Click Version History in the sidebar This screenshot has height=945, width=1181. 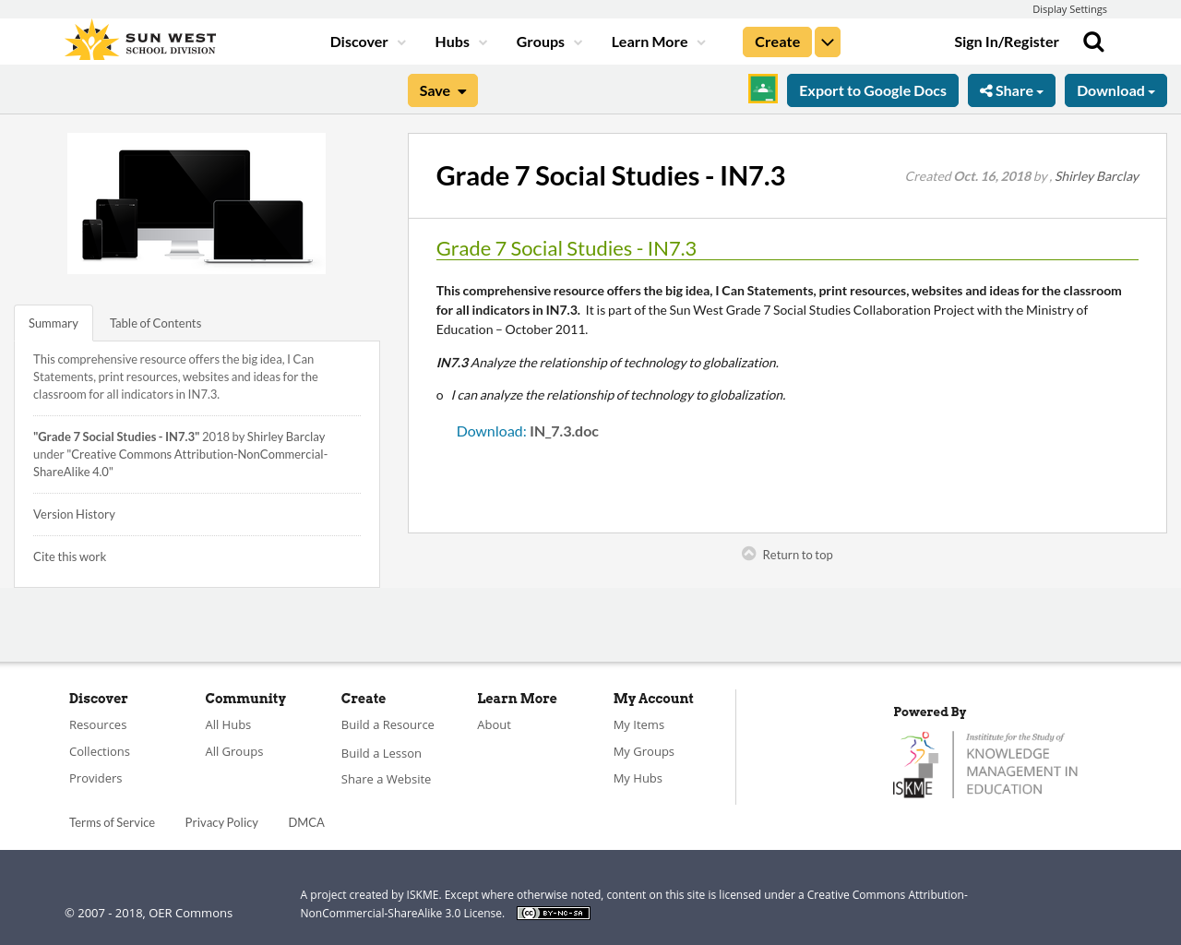(74, 513)
